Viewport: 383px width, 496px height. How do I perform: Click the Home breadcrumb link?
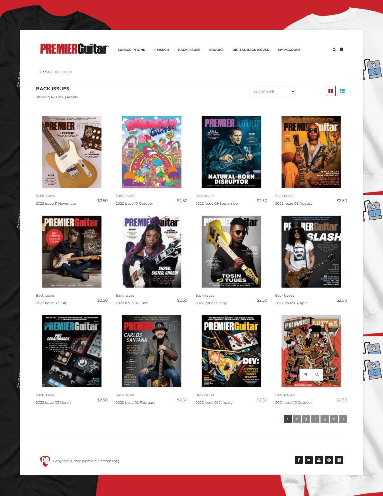click(45, 72)
